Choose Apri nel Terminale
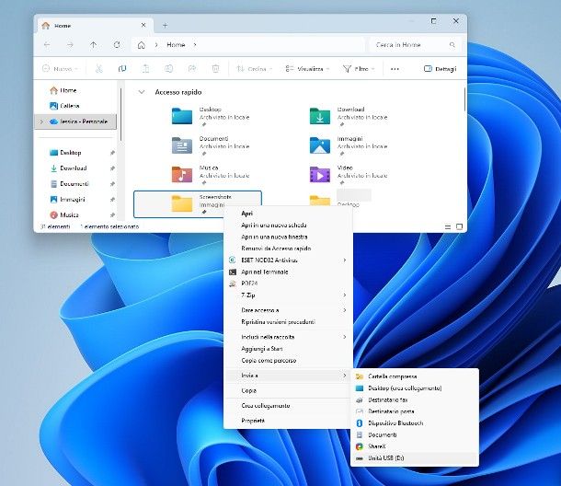Image resolution: width=561 pixels, height=486 pixels. pos(288,272)
